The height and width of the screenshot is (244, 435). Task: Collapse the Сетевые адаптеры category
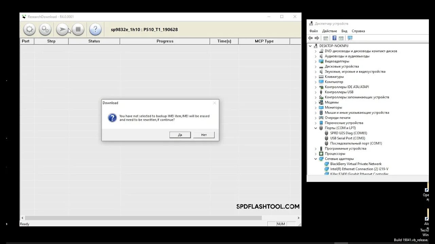(315, 159)
